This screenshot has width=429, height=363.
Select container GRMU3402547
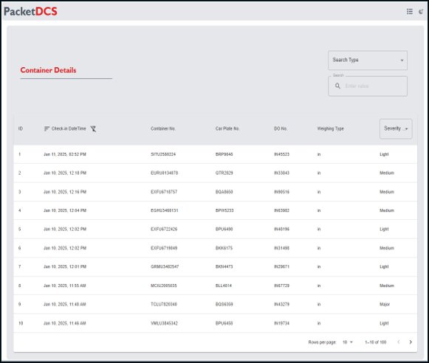click(165, 267)
